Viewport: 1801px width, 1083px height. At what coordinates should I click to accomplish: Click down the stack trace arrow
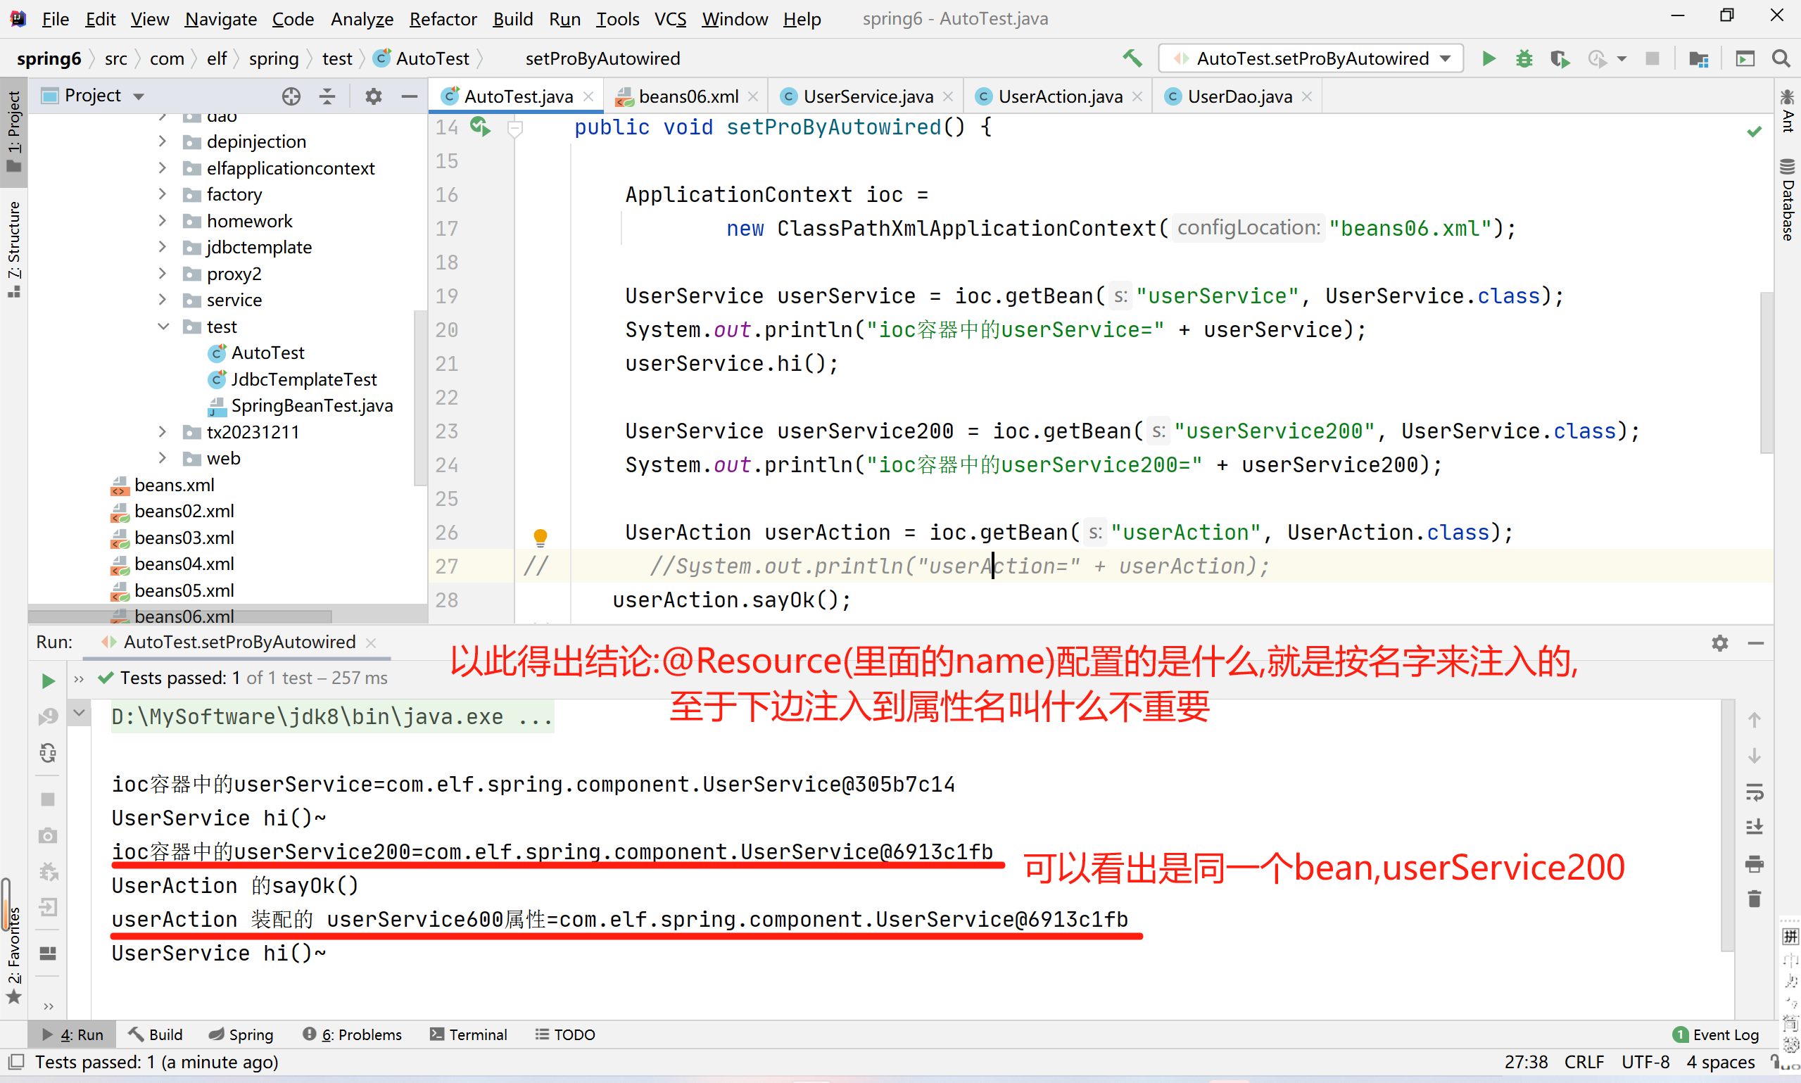(1755, 755)
